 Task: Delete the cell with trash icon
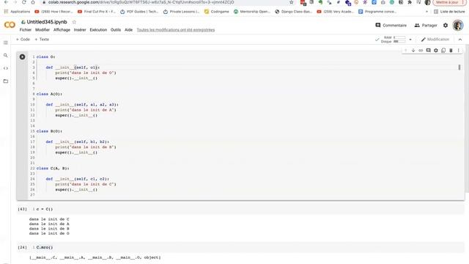[x=451, y=51]
